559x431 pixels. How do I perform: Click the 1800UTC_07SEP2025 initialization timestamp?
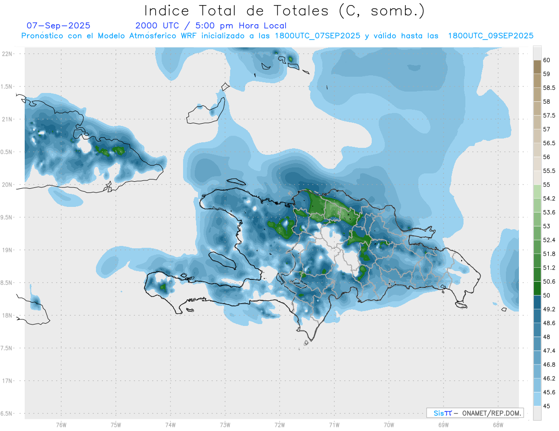coord(318,36)
